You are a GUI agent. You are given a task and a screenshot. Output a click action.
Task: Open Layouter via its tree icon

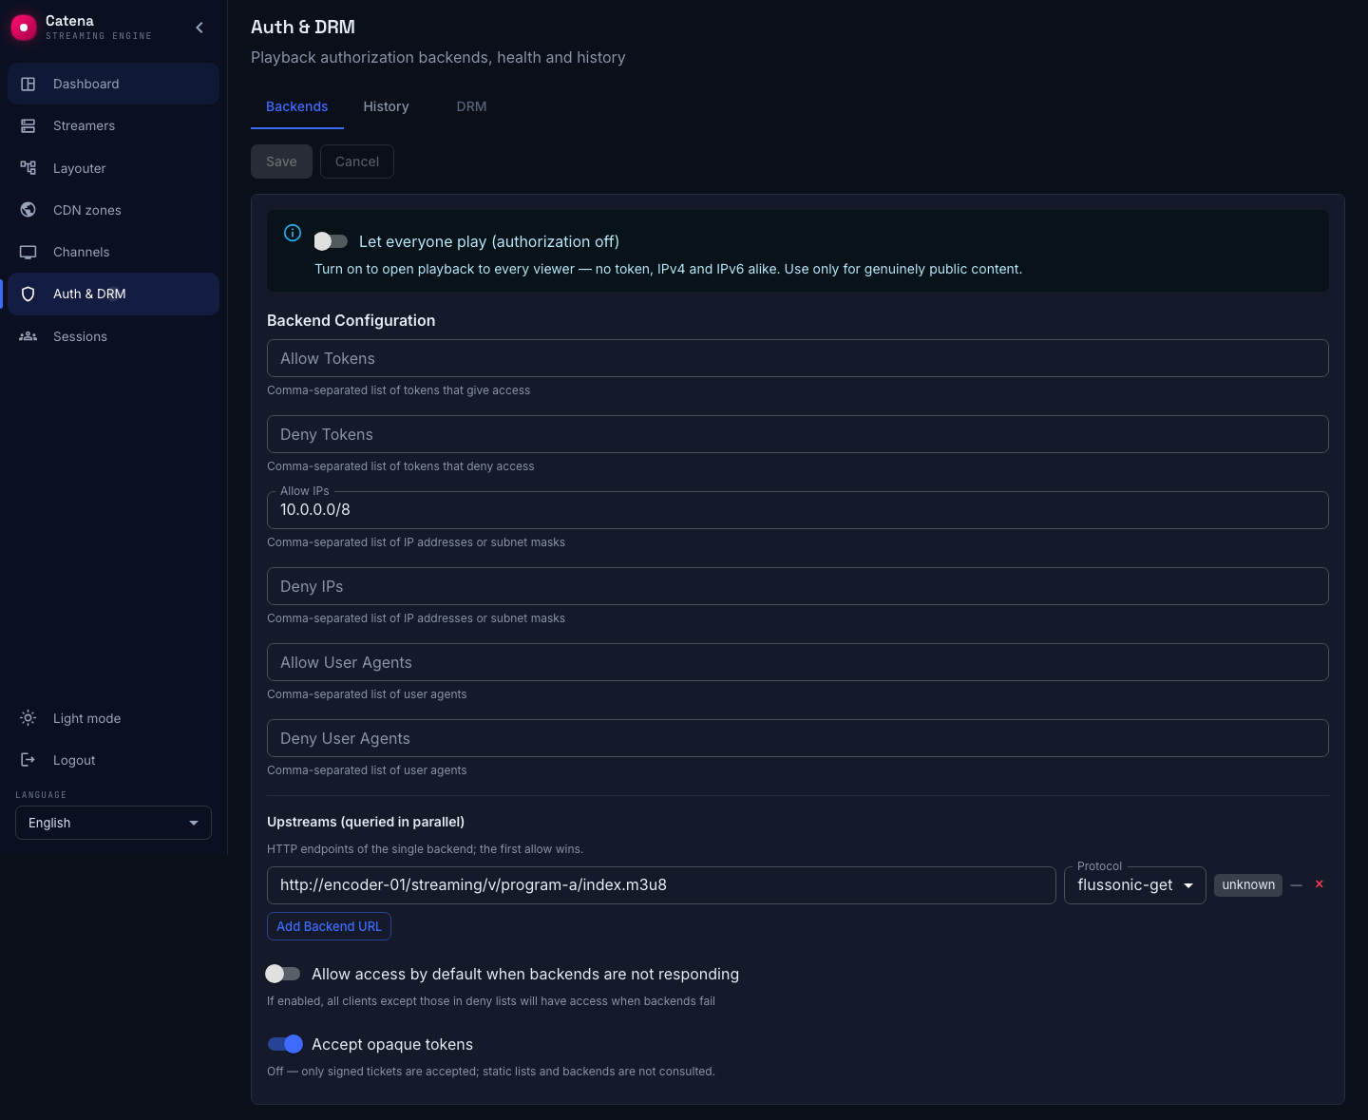point(28,168)
